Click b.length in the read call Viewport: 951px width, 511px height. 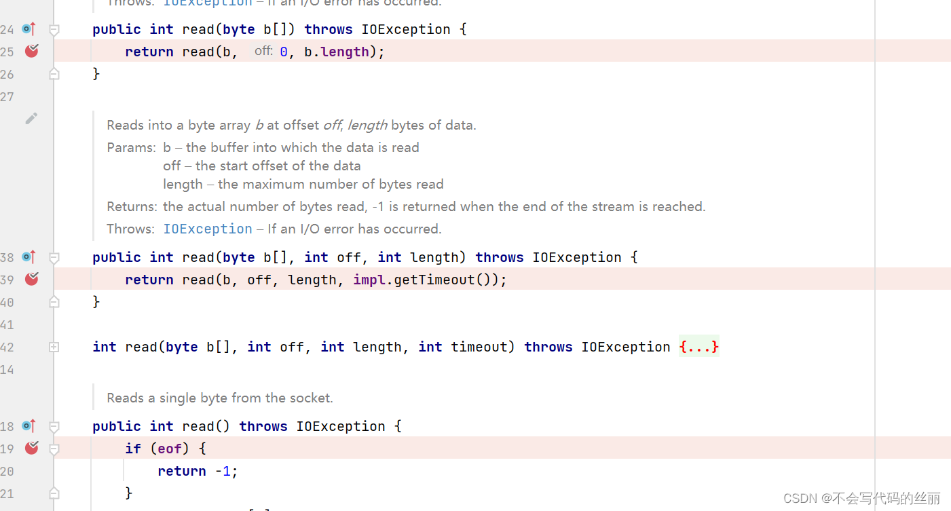337,52
